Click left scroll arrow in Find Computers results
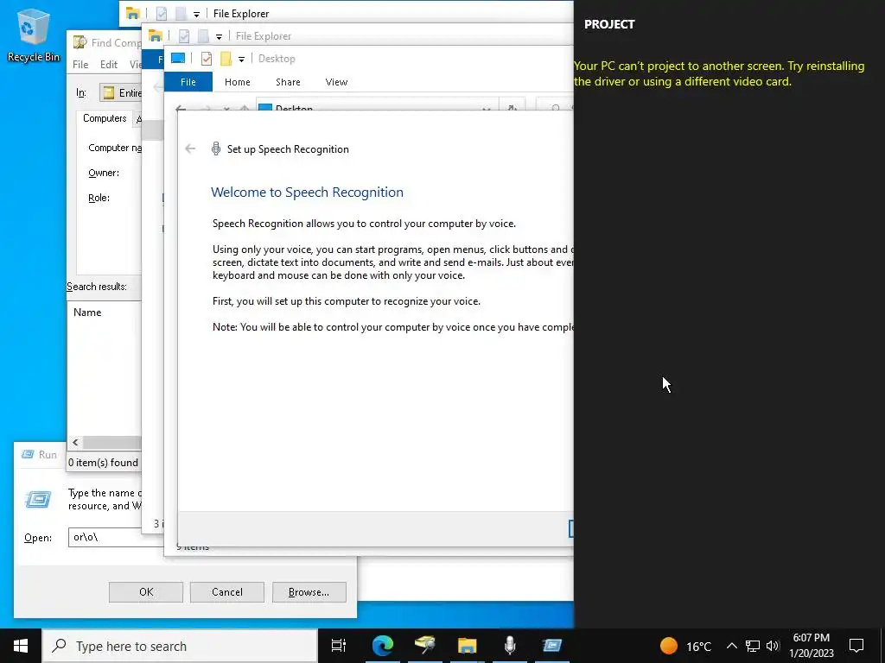This screenshot has width=885, height=663. tap(76, 443)
